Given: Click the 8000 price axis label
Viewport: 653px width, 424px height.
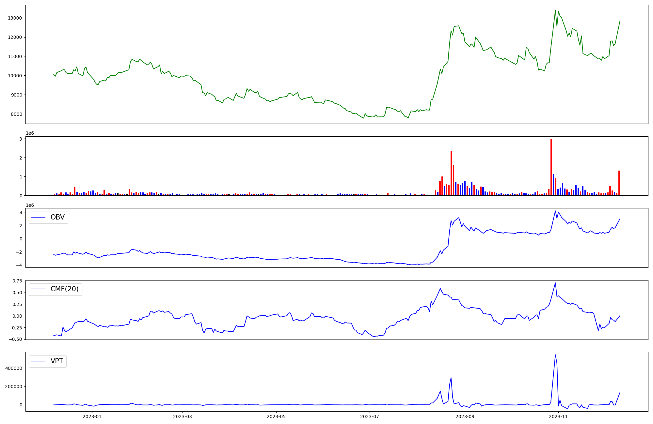Looking at the screenshot, I should pos(16,114).
